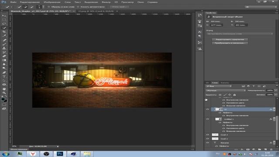Select the Eraser tool
Viewport: 279px width, 157px height.
coord(4,56)
